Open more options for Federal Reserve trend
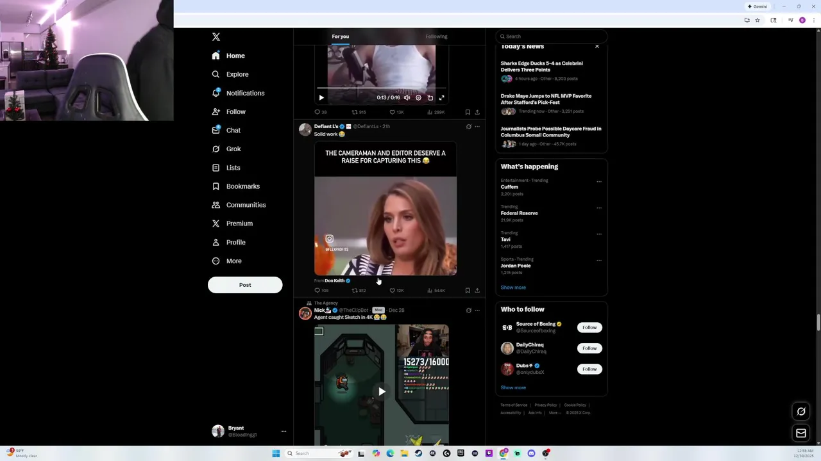 tap(599, 208)
